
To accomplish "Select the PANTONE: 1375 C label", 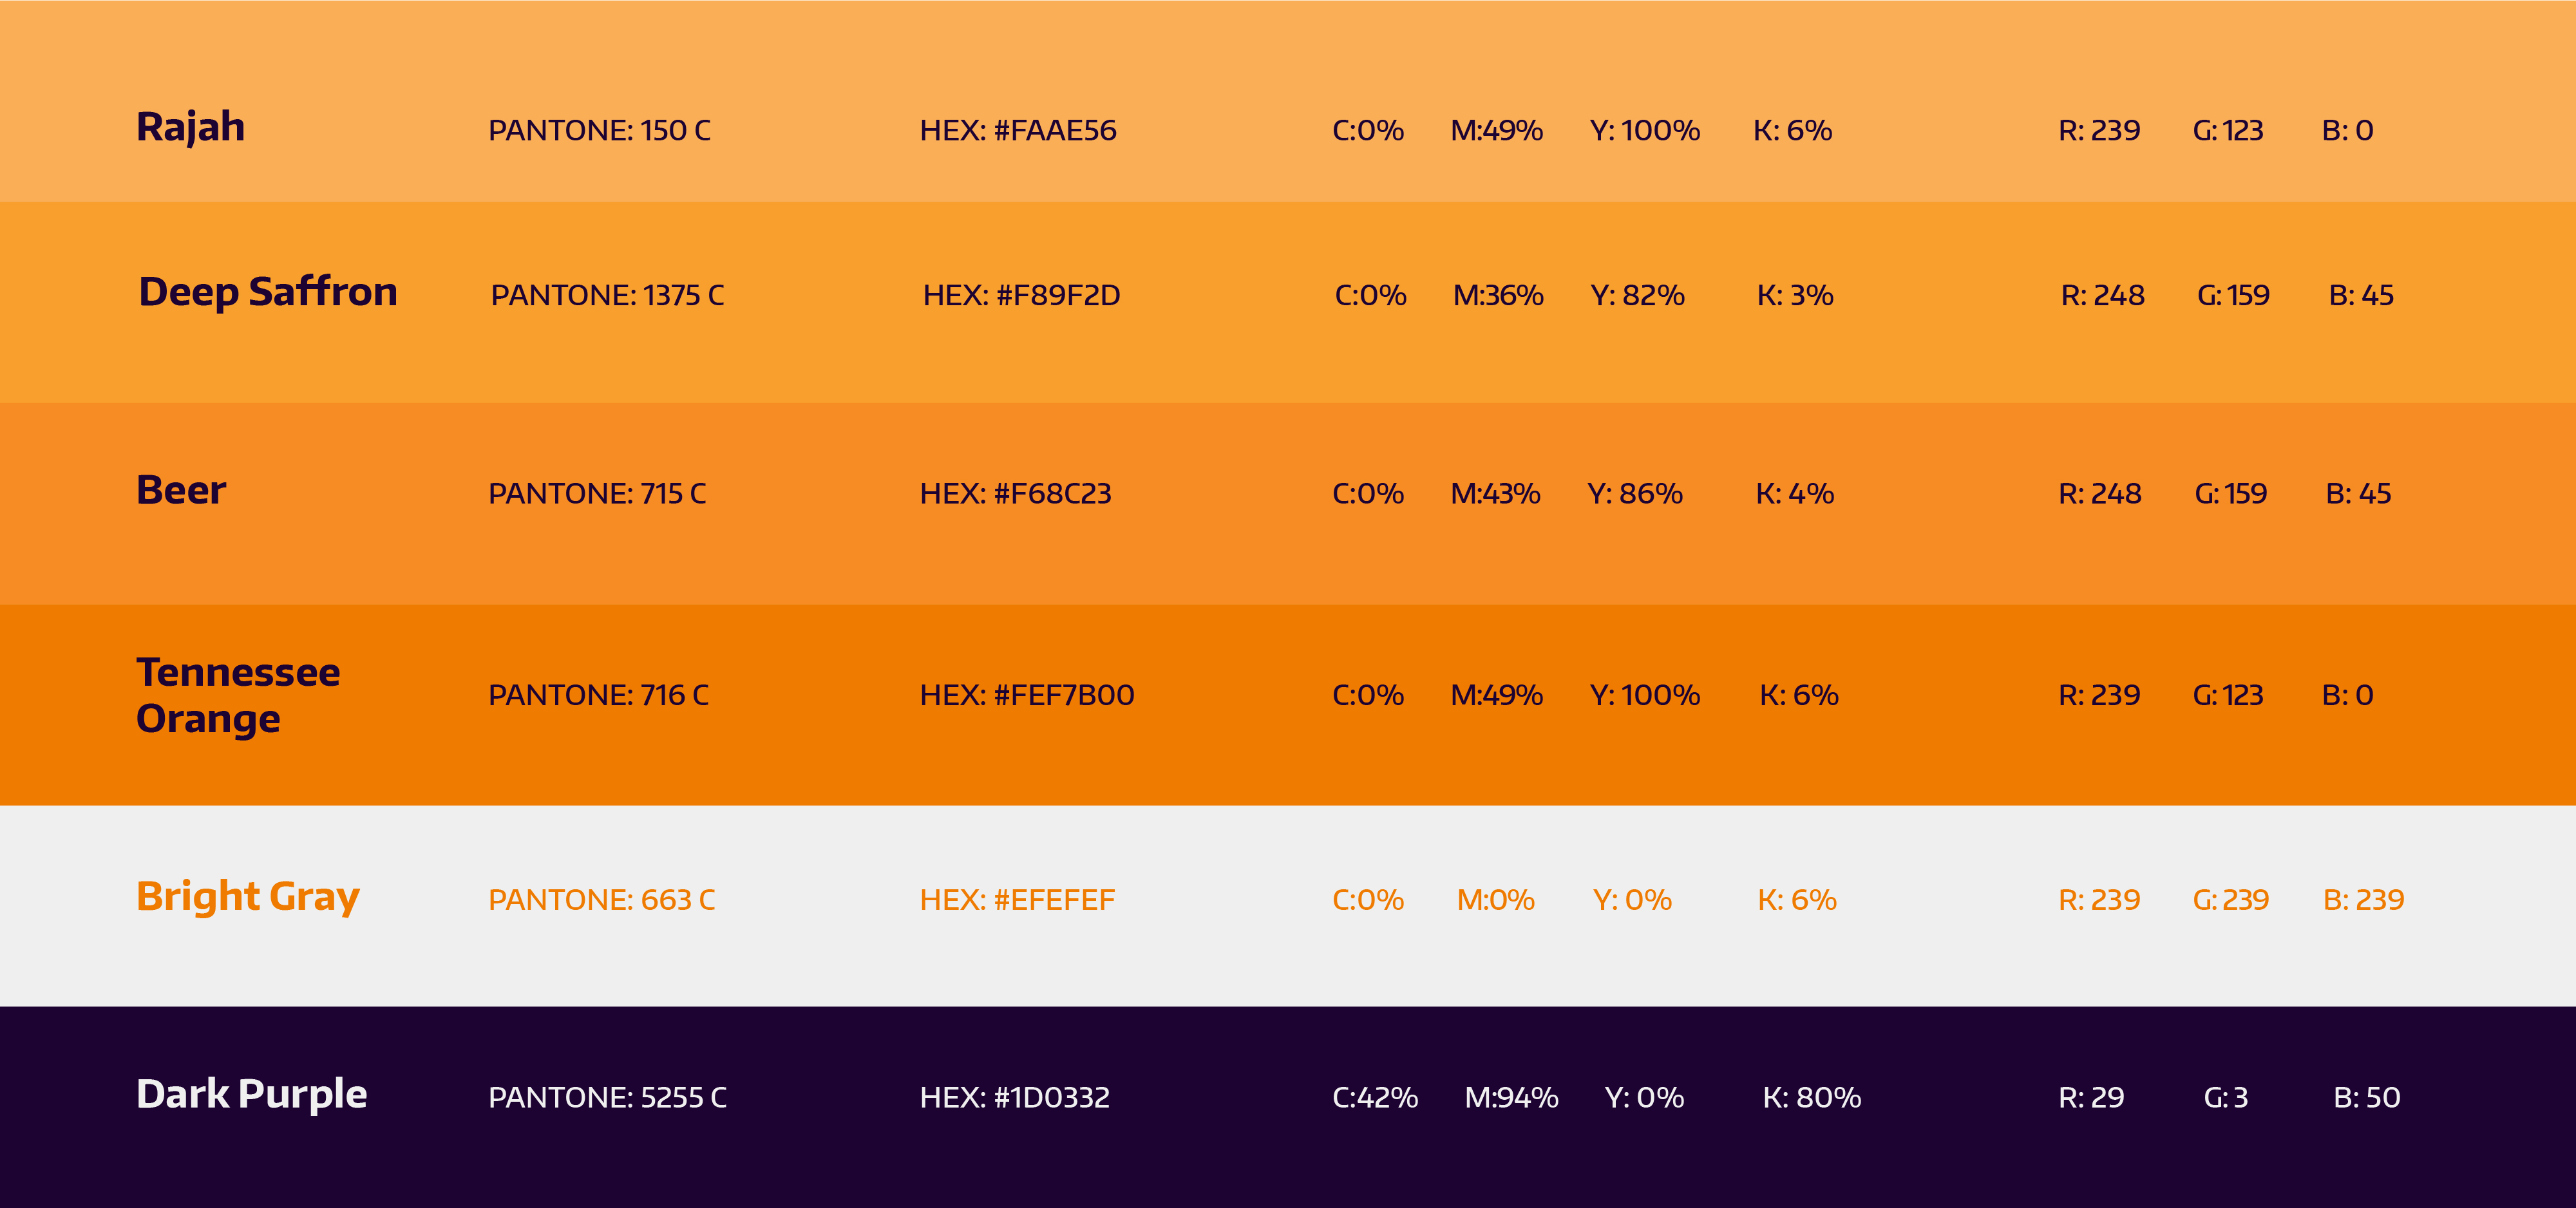I will [x=607, y=296].
